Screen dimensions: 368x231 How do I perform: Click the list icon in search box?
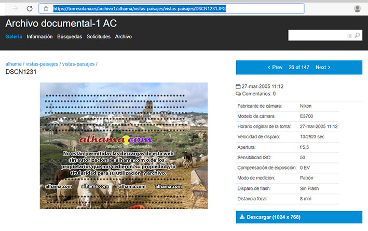click(x=349, y=35)
